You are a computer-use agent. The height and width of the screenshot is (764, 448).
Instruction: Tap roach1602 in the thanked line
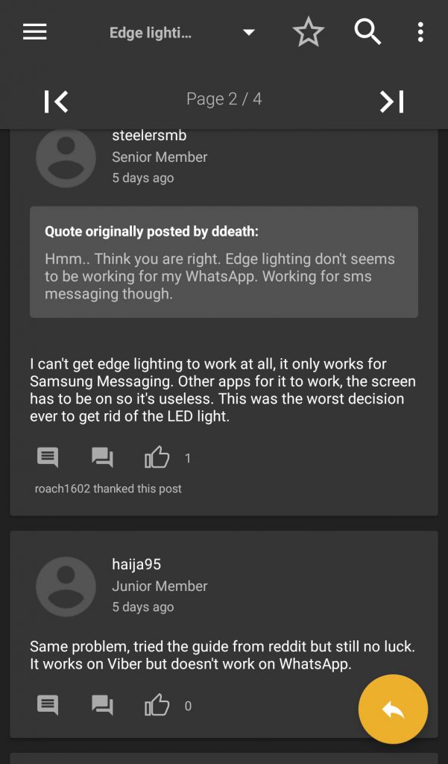(x=62, y=489)
